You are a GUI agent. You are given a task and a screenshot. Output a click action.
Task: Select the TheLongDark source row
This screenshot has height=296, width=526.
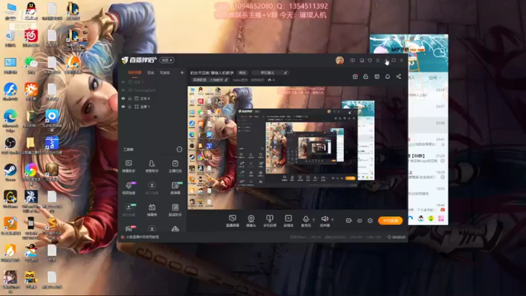(152, 90)
